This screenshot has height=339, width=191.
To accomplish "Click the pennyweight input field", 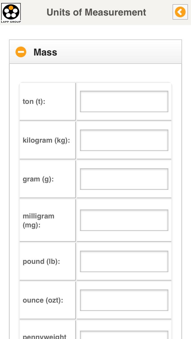I will [x=124, y=335].
